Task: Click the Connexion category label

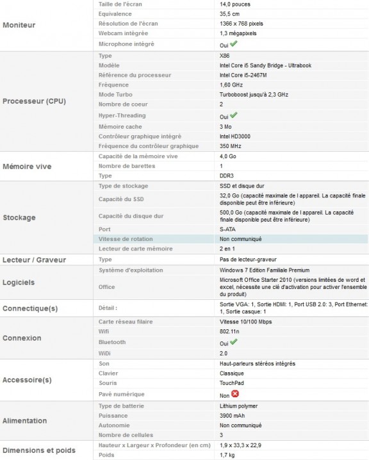Action: click(x=22, y=338)
